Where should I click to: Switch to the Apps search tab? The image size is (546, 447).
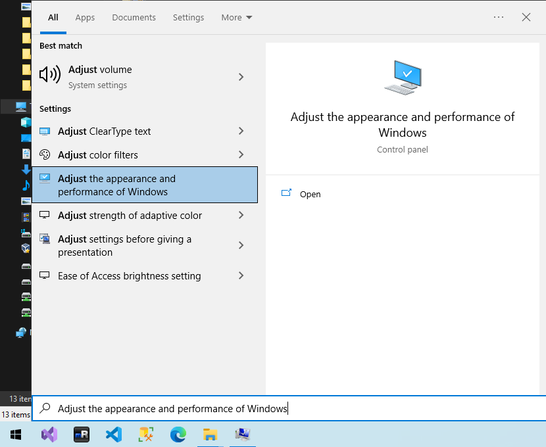(85, 18)
